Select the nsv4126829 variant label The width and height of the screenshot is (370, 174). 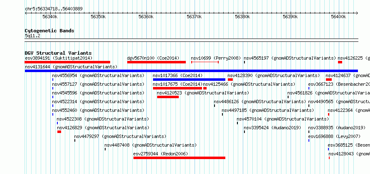(x=103, y=128)
